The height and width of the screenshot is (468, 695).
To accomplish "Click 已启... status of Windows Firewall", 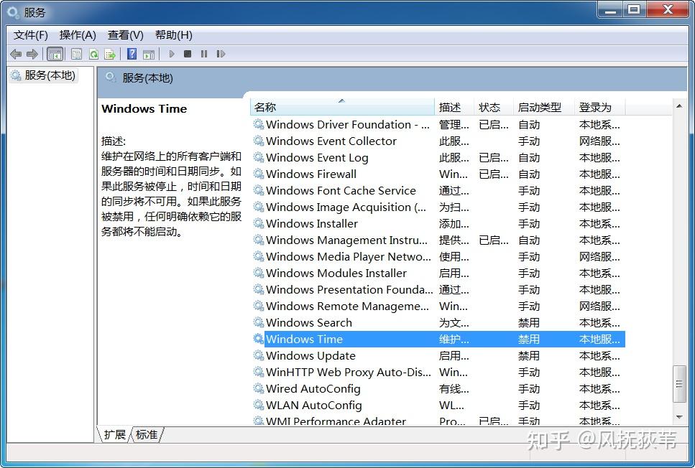I will coord(493,174).
